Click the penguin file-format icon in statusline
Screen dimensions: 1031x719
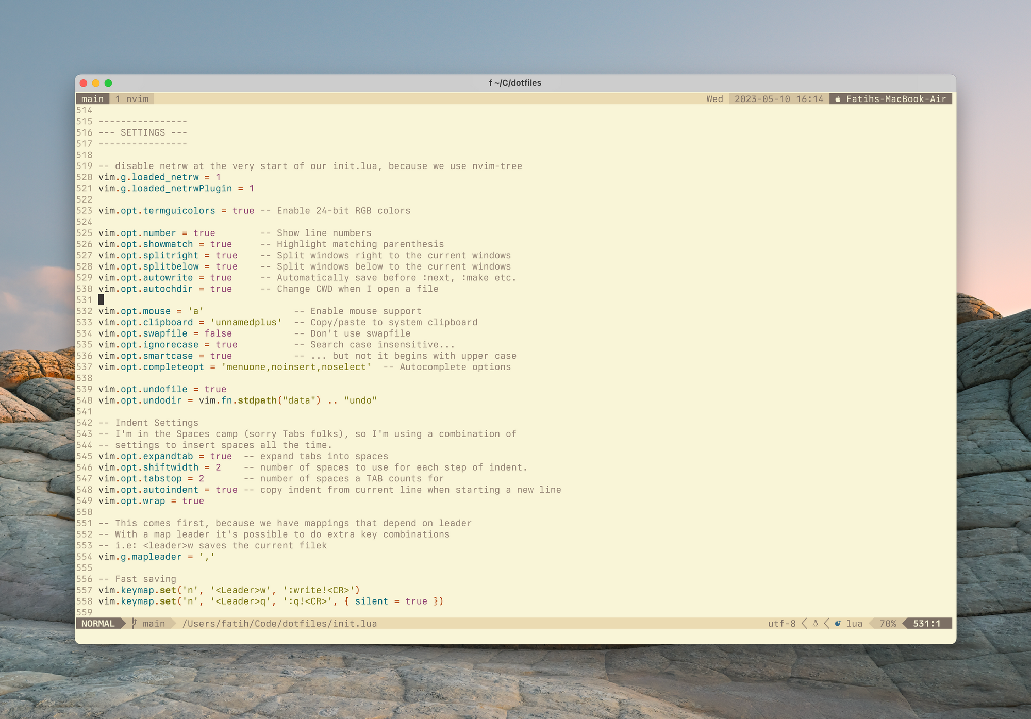point(816,623)
